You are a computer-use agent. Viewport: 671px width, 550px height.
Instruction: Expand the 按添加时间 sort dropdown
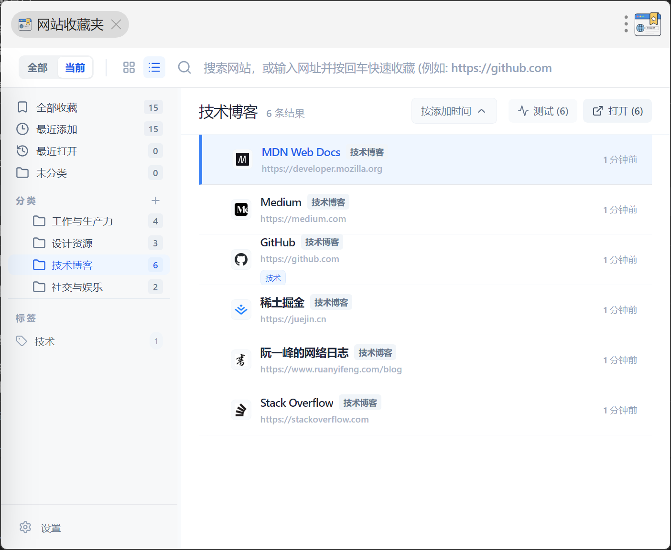click(x=454, y=111)
